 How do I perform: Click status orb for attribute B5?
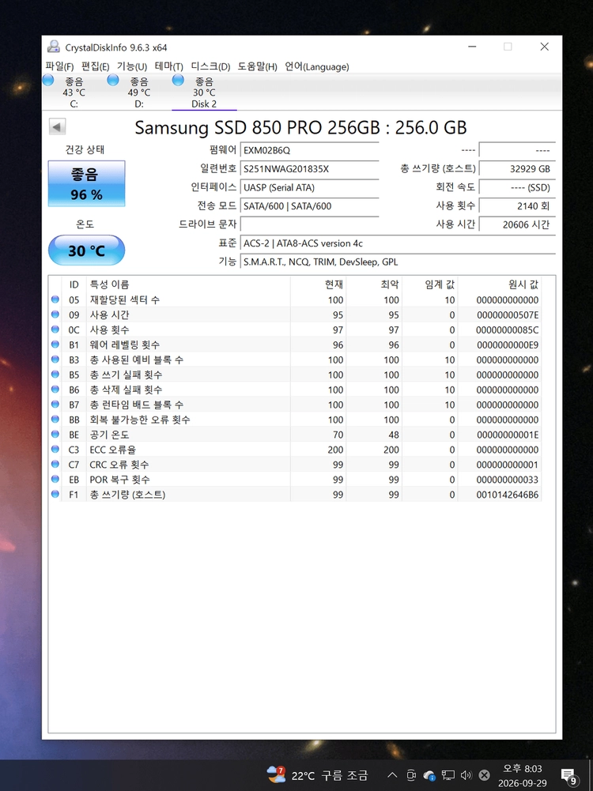point(55,375)
